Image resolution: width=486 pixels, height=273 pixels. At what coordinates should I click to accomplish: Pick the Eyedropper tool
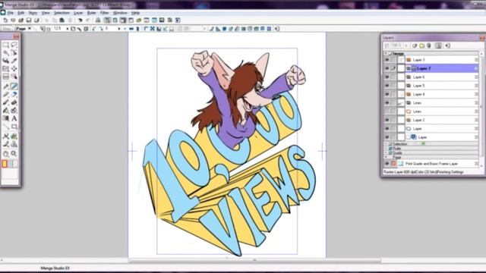[14, 61]
